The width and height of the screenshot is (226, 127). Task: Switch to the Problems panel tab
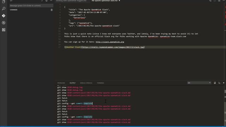61,83
